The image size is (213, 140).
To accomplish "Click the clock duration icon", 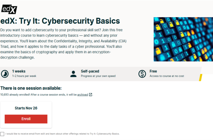I will [x=5, y=74].
